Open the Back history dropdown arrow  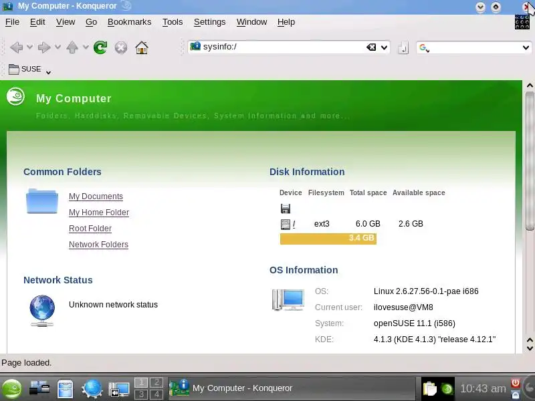29,47
